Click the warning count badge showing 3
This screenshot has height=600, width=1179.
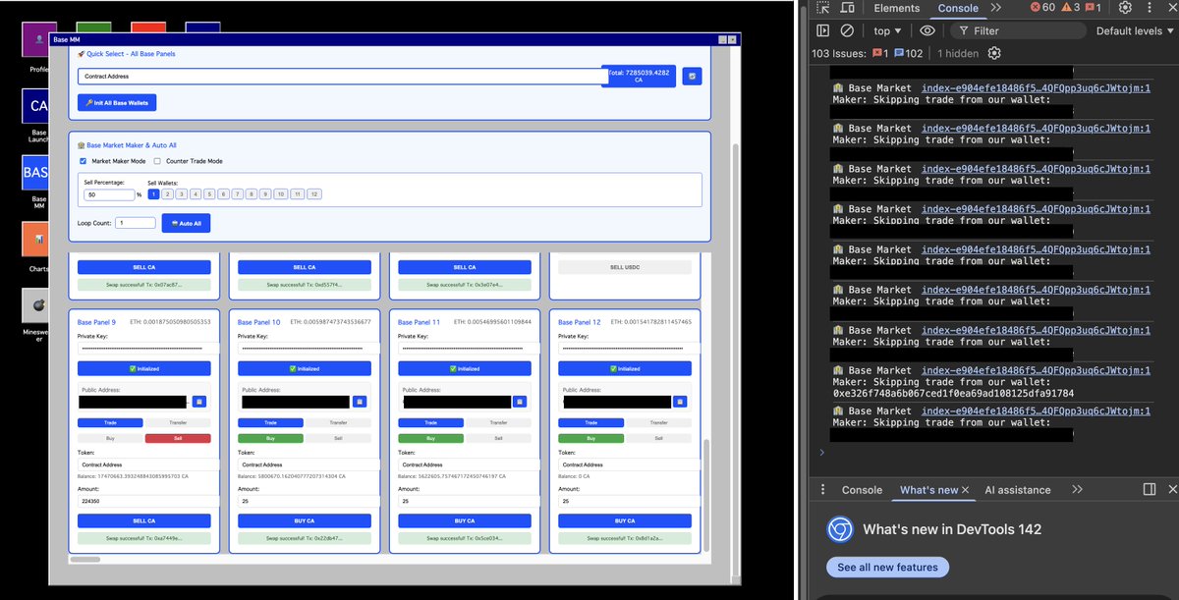tap(1070, 8)
